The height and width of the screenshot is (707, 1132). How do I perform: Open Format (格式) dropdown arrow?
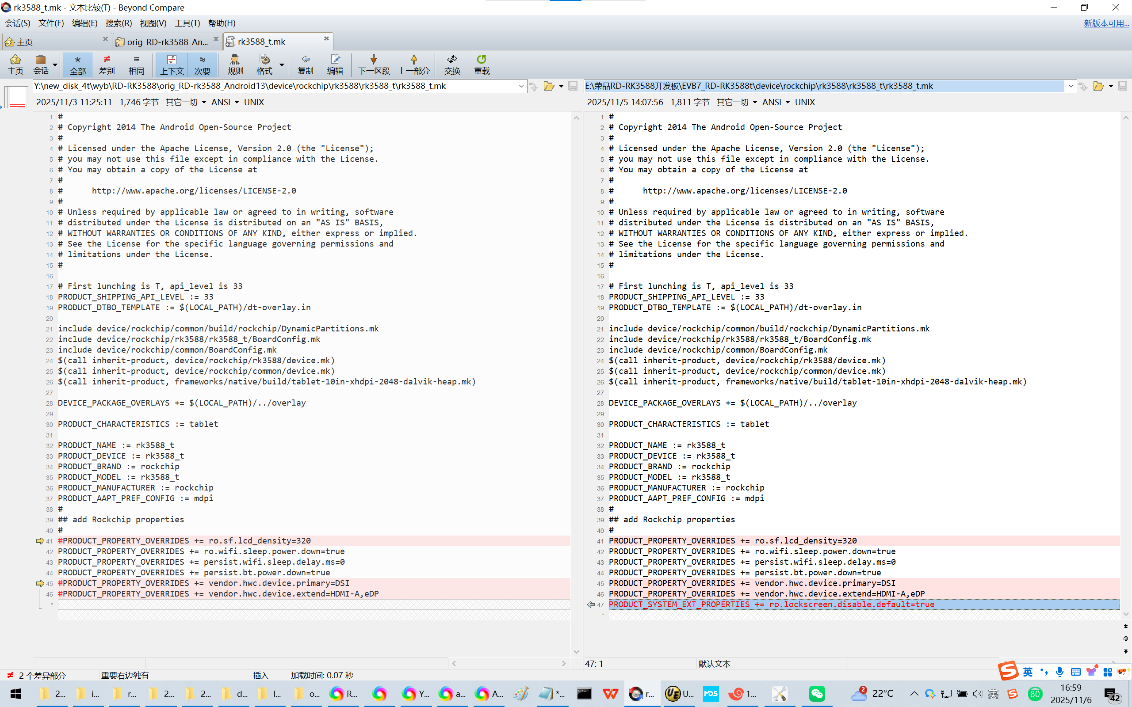point(282,65)
